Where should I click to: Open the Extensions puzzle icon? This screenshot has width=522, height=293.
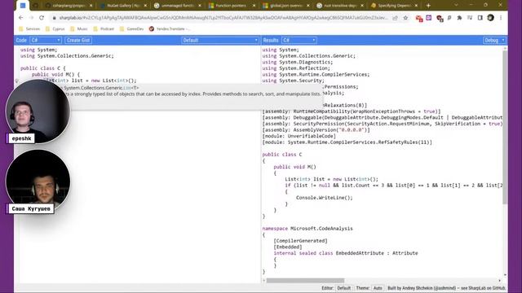459,18
